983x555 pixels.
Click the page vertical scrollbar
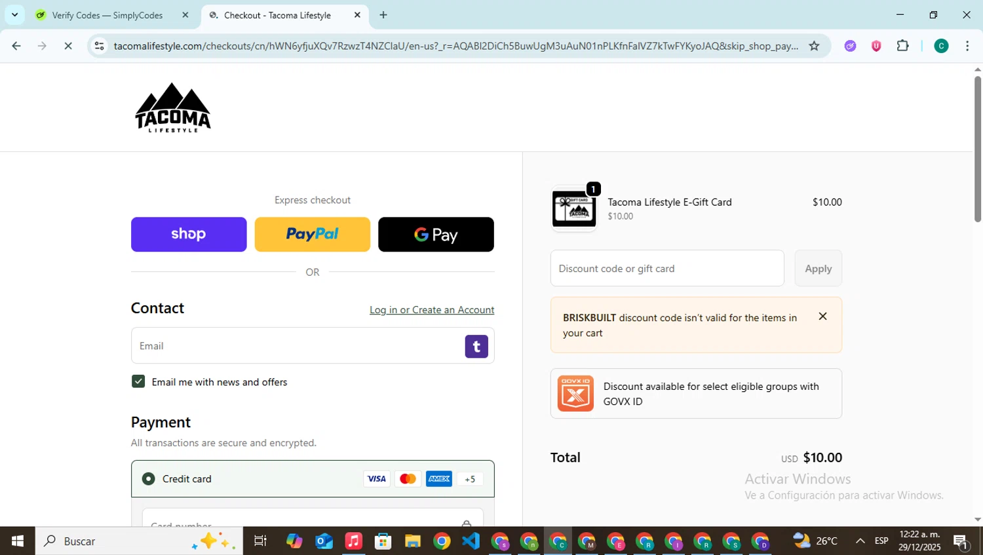click(x=978, y=150)
